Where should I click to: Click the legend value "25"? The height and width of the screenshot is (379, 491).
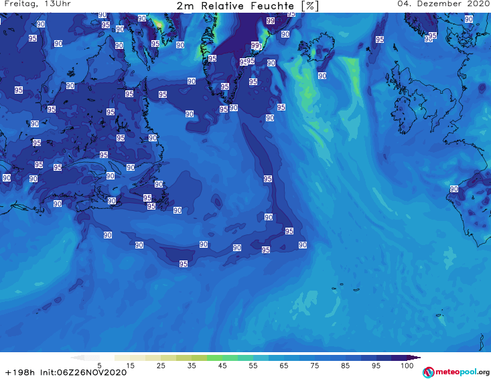pos(161,366)
